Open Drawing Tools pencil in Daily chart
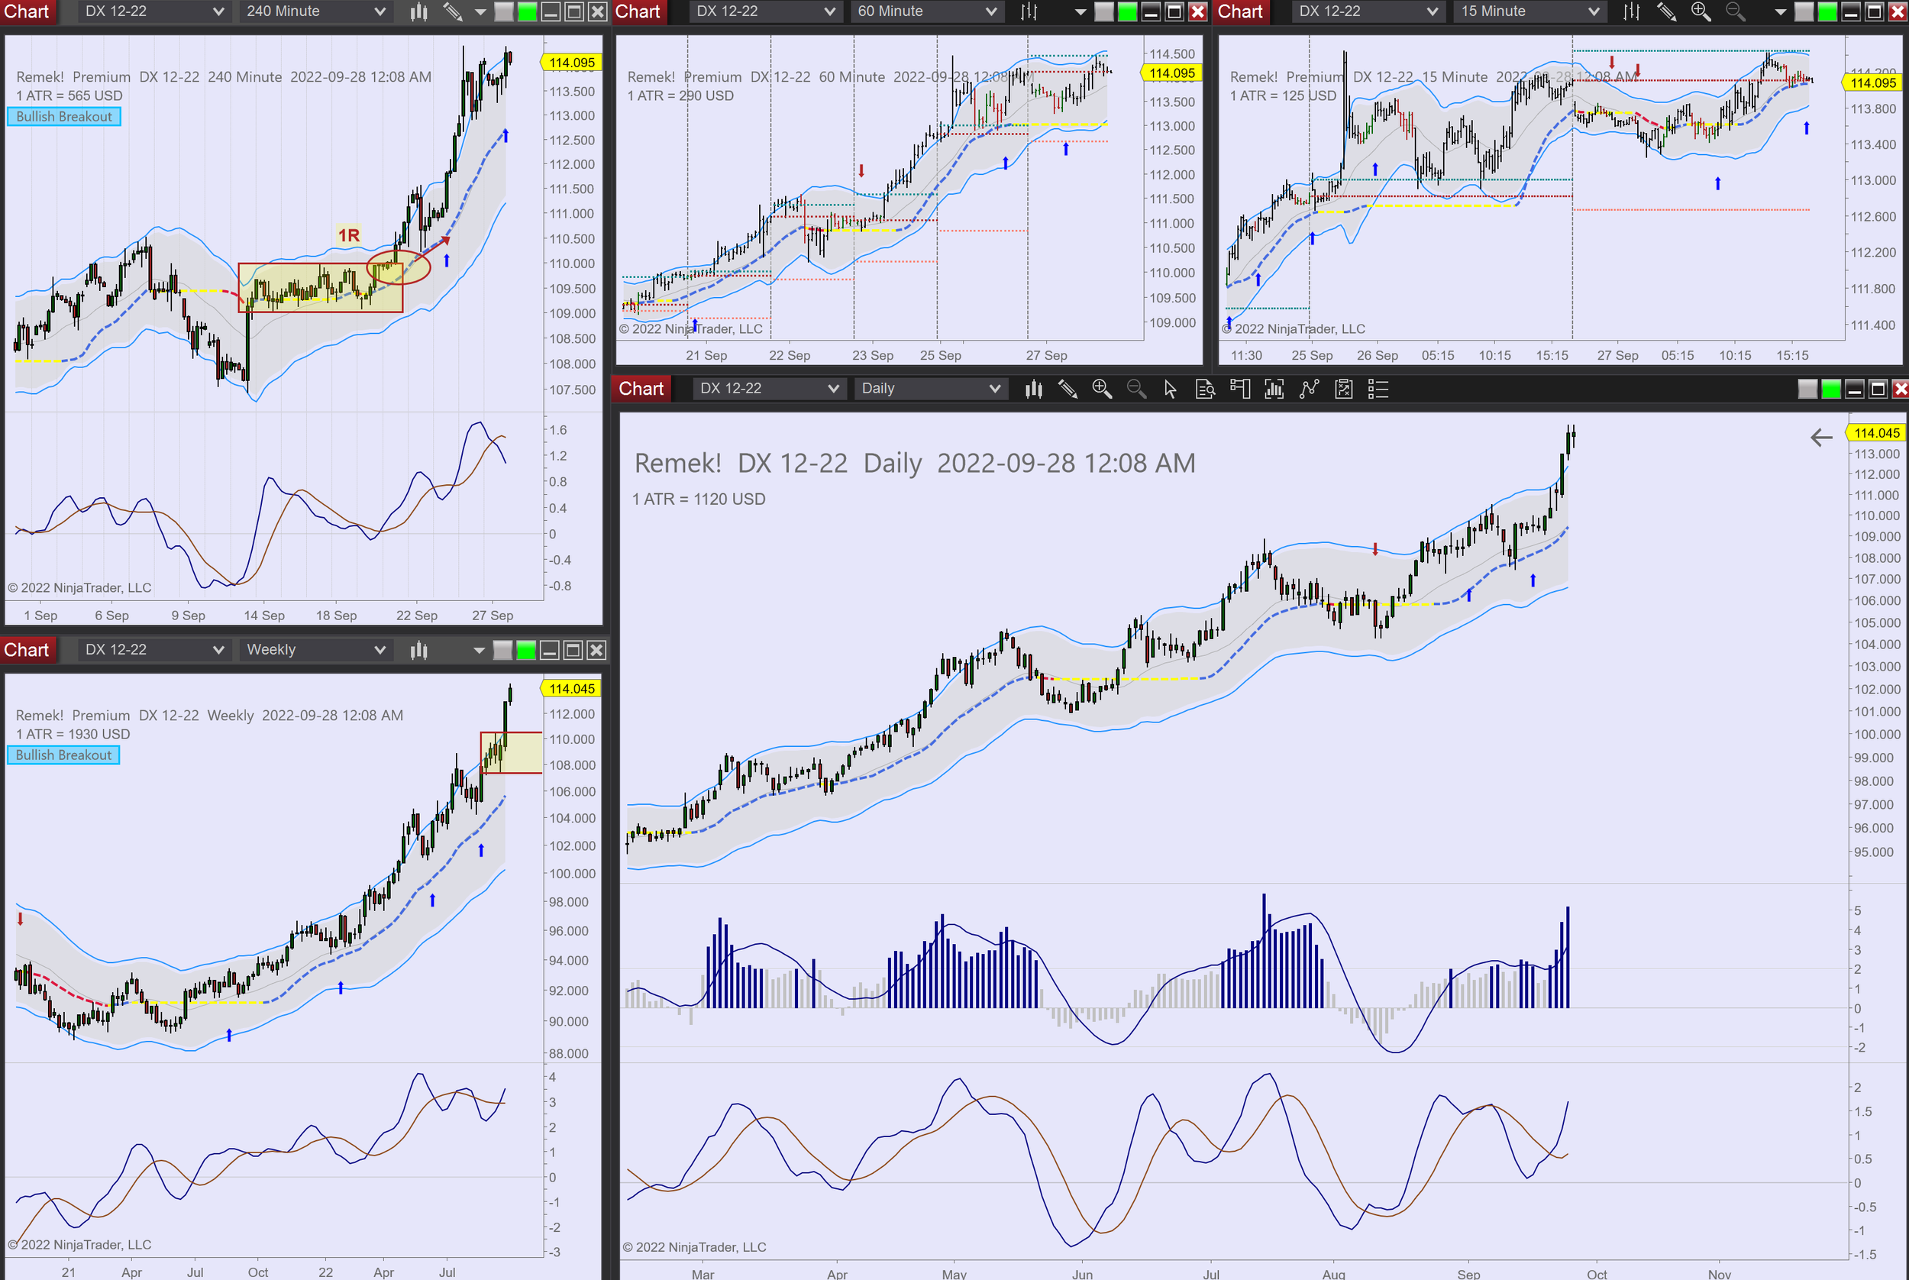Screen dimensions: 1909x1280 click(1068, 389)
